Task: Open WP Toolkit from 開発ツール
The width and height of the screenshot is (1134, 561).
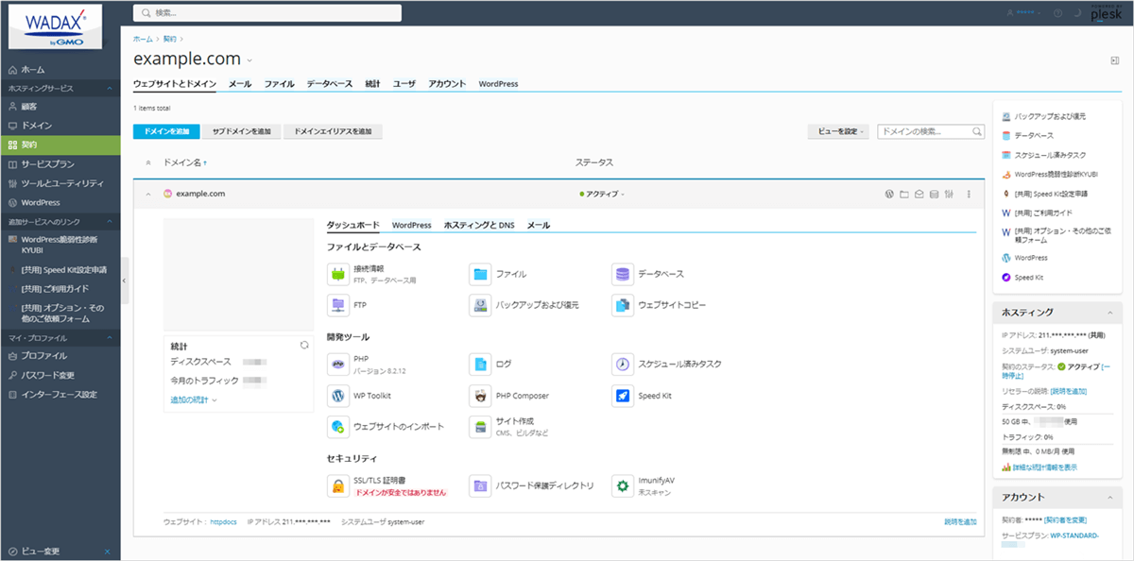Action: click(x=338, y=396)
